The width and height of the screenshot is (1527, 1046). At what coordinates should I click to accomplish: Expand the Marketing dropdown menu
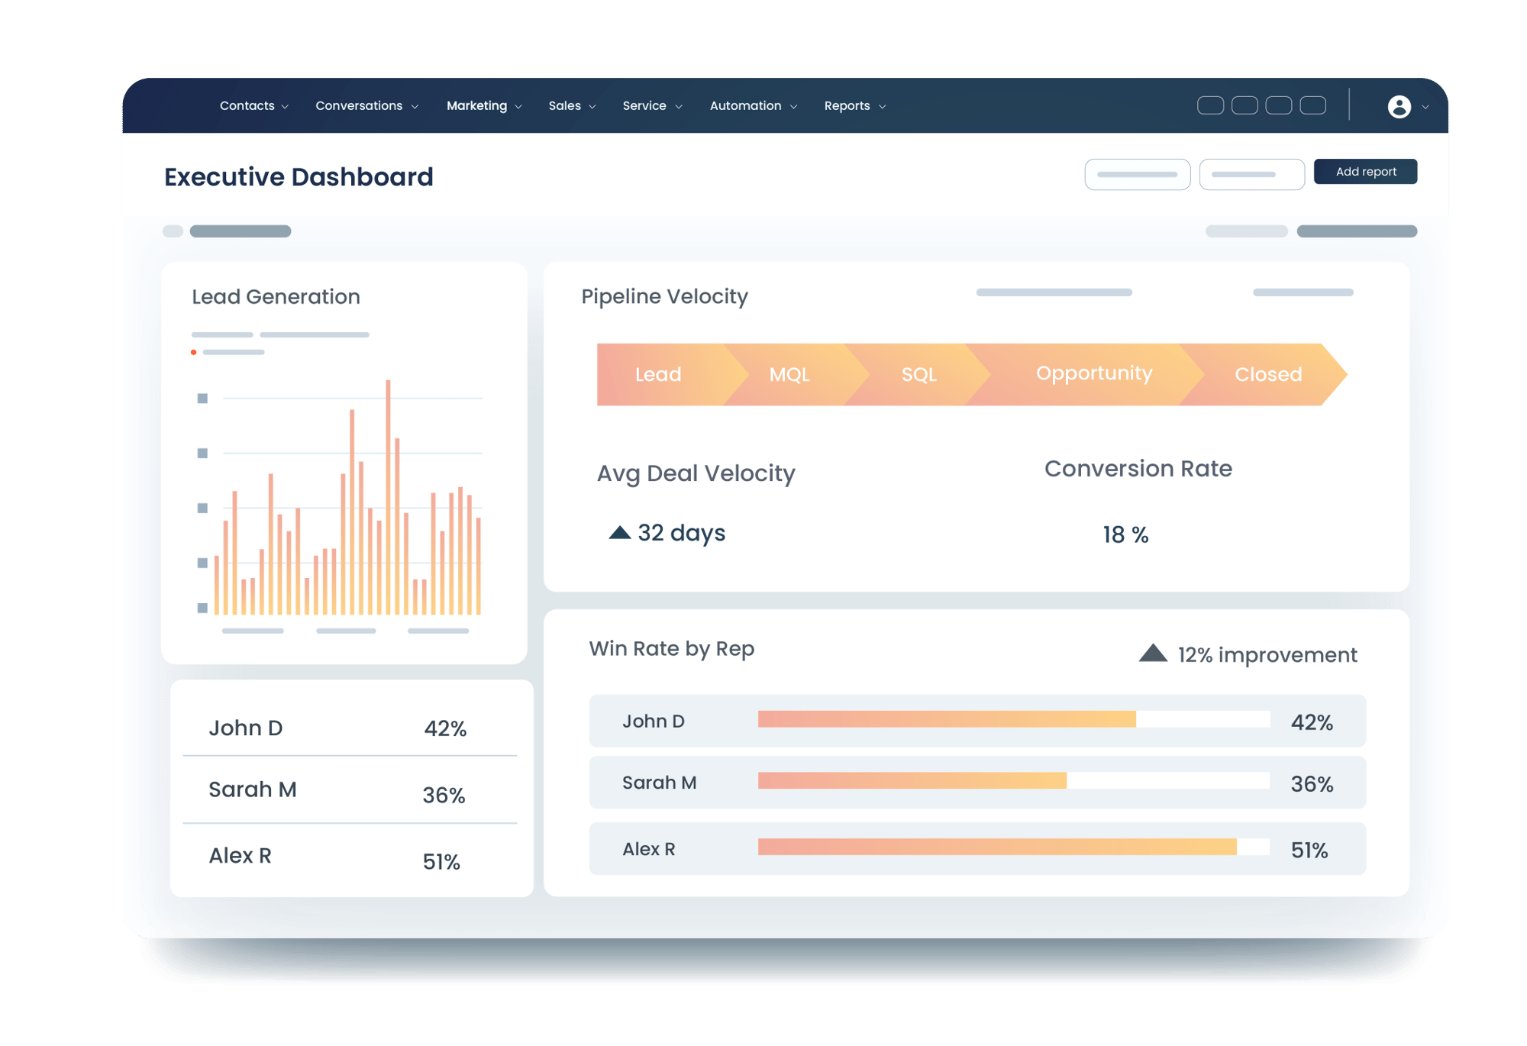[x=484, y=106]
